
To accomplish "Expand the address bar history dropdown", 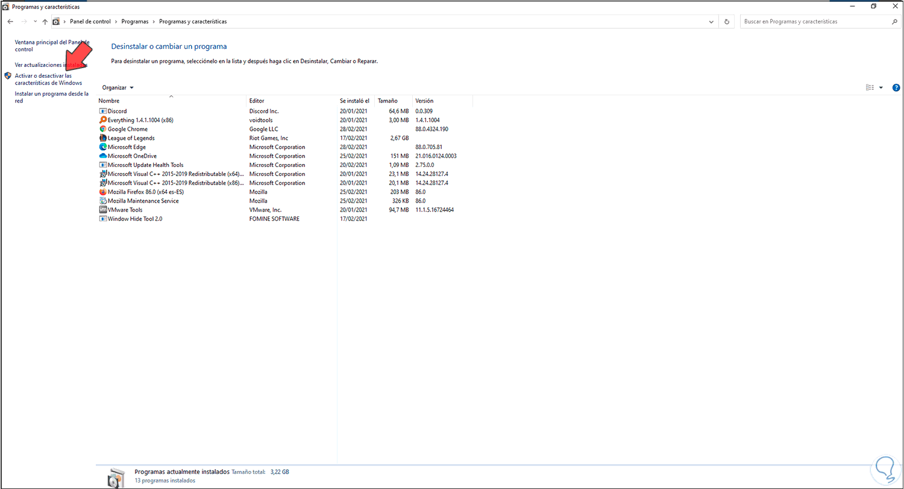I will (712, 22).
